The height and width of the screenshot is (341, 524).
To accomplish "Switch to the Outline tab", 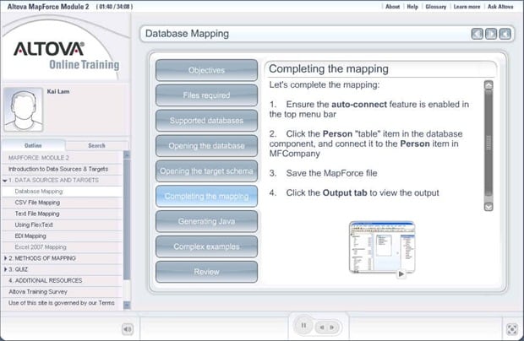I will tap(33, 145).
